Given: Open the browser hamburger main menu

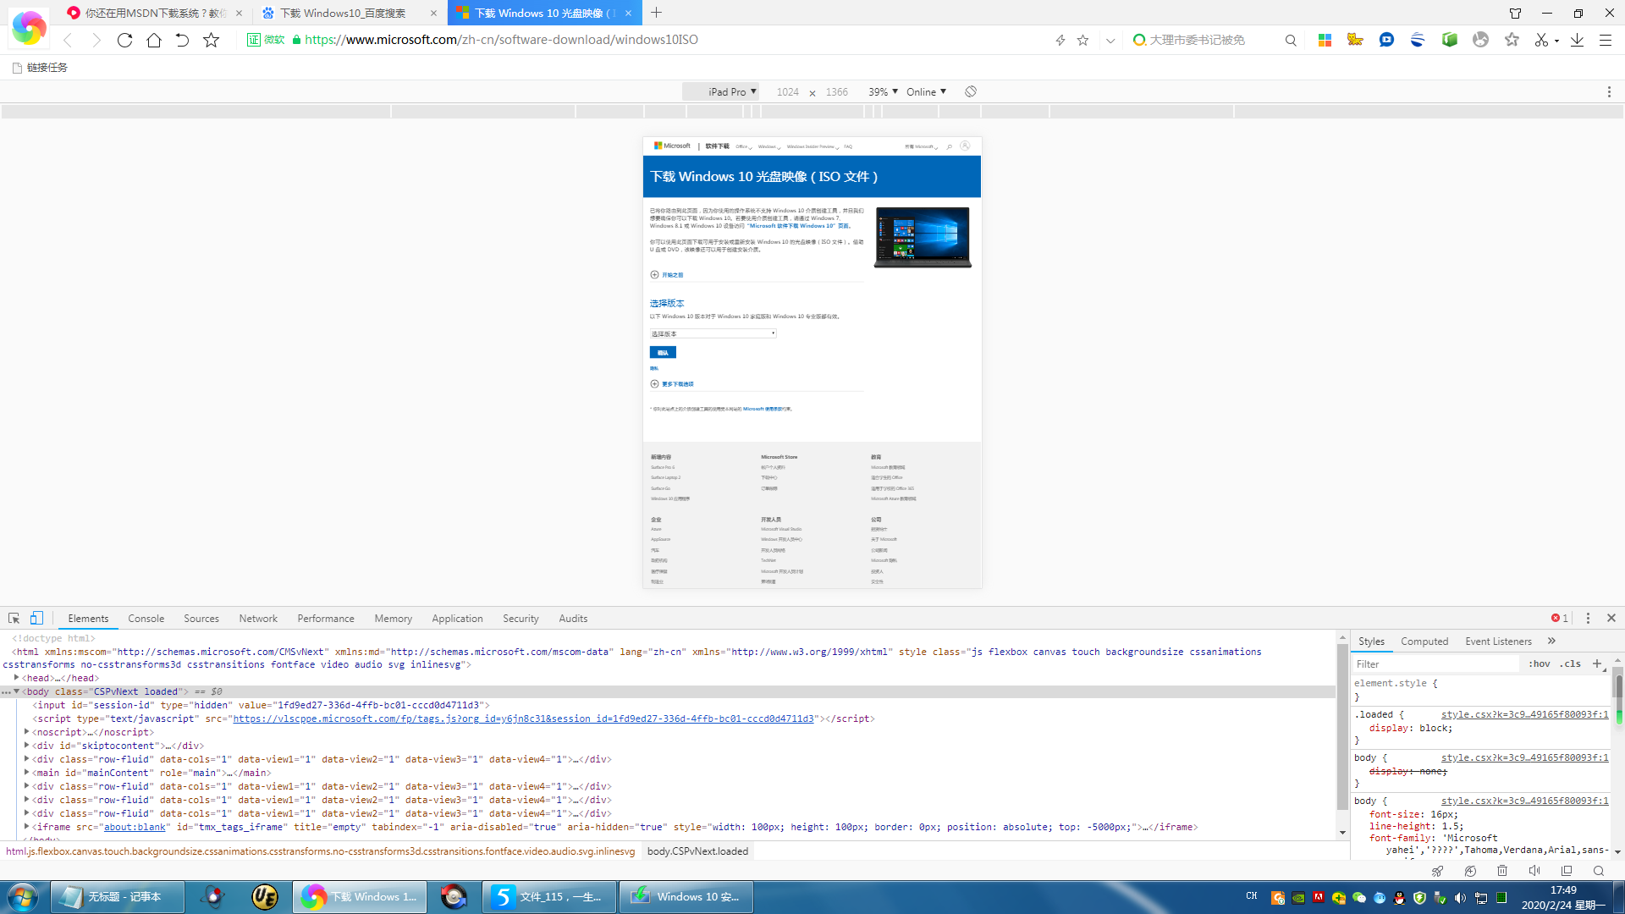Looking at the screenshot, I should click(1606, 40).
